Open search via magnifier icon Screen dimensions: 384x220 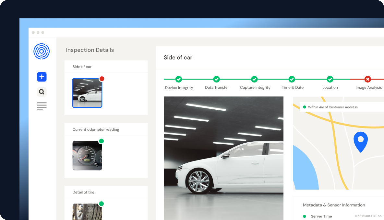pos(42,92)
